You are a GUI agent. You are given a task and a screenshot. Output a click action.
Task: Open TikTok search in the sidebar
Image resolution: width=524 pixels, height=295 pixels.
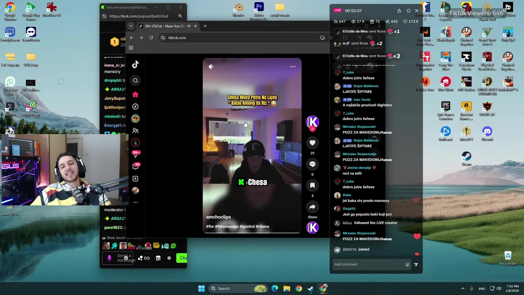tap(136, 81)
